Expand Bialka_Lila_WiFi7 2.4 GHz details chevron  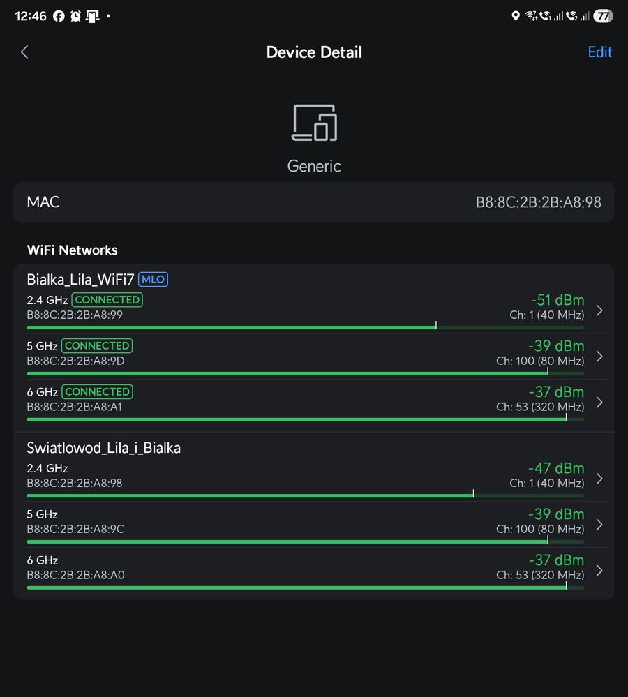(599, 310)
